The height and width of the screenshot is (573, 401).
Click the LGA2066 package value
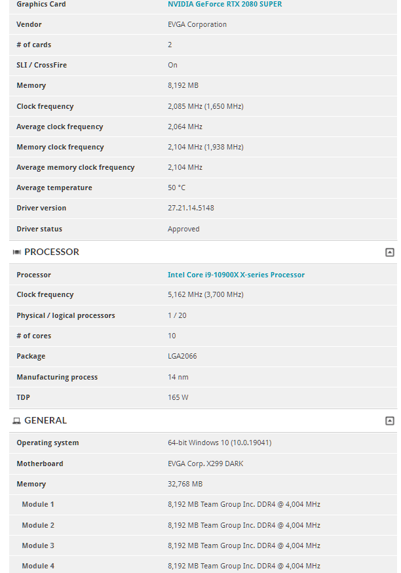(x=182, y=356)
